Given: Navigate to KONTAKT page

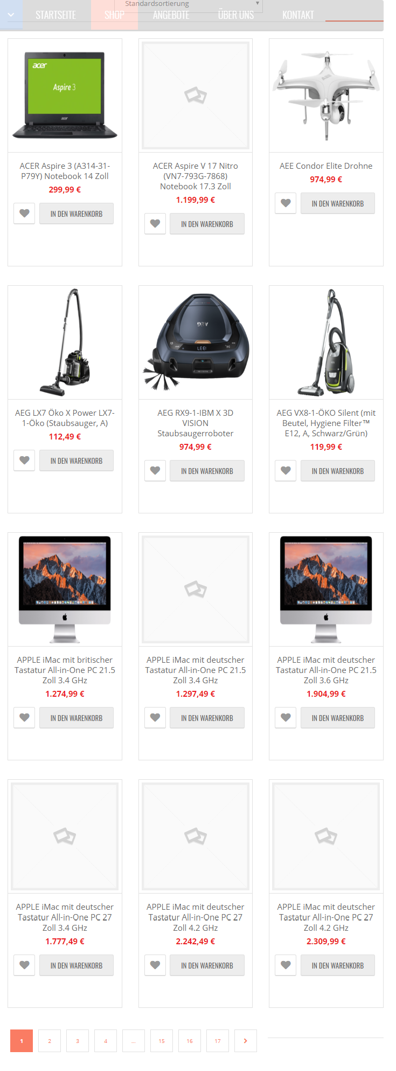Looking at the screenshot, I should pos(298,15).
